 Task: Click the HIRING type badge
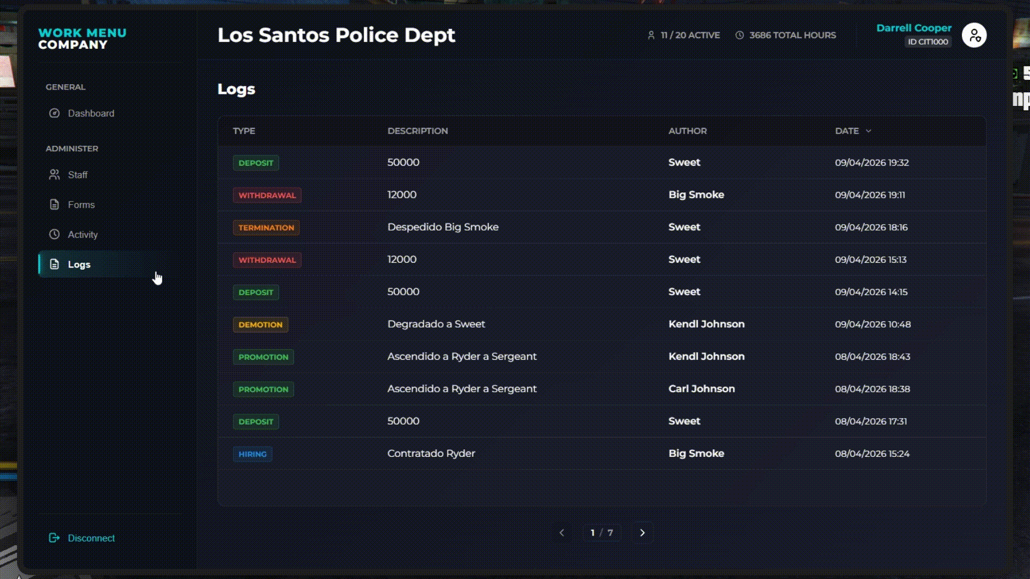pyautogui.click(x=252, y=454)
